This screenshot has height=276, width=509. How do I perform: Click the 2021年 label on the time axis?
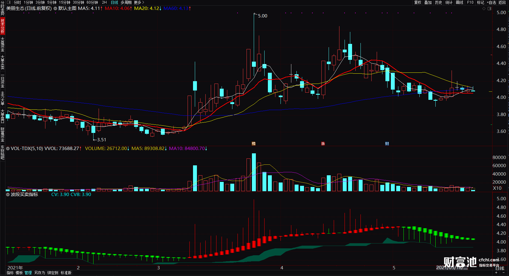(x=15, y=268)
